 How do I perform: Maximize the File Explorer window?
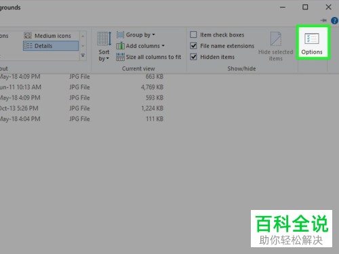305,7
